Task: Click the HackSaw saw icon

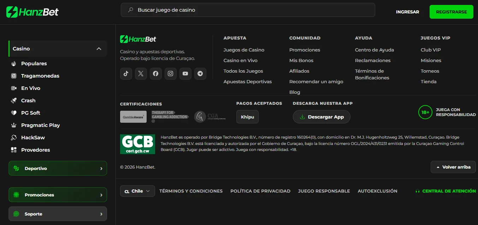Action: coord(14,138)
